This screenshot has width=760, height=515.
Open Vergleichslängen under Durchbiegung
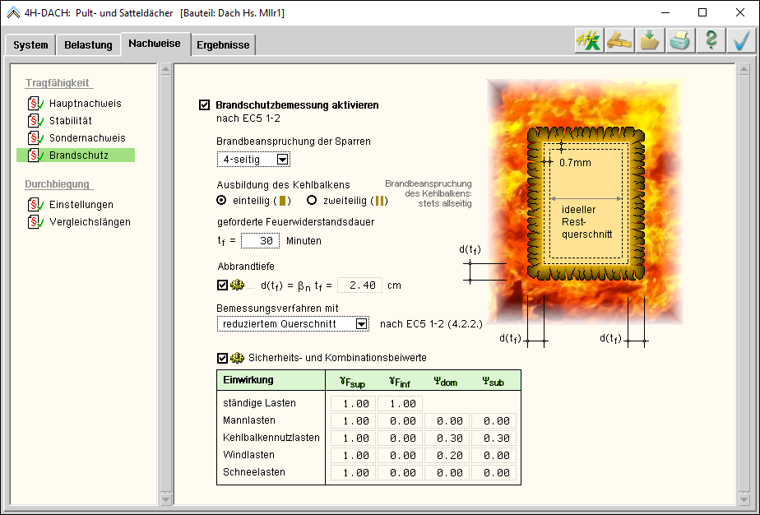click(89, 222)
